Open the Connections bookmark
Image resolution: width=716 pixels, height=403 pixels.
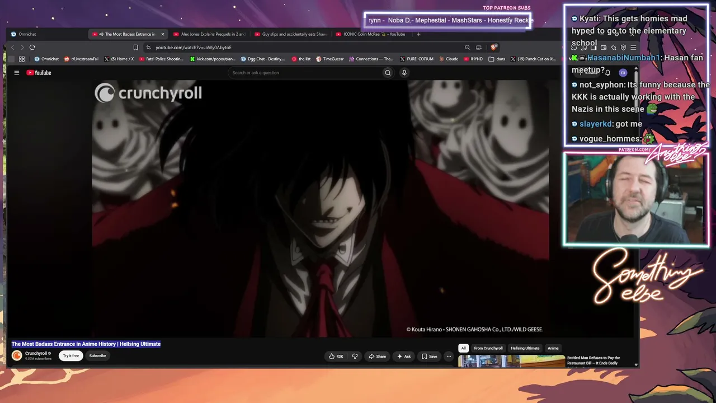[371, 59]
